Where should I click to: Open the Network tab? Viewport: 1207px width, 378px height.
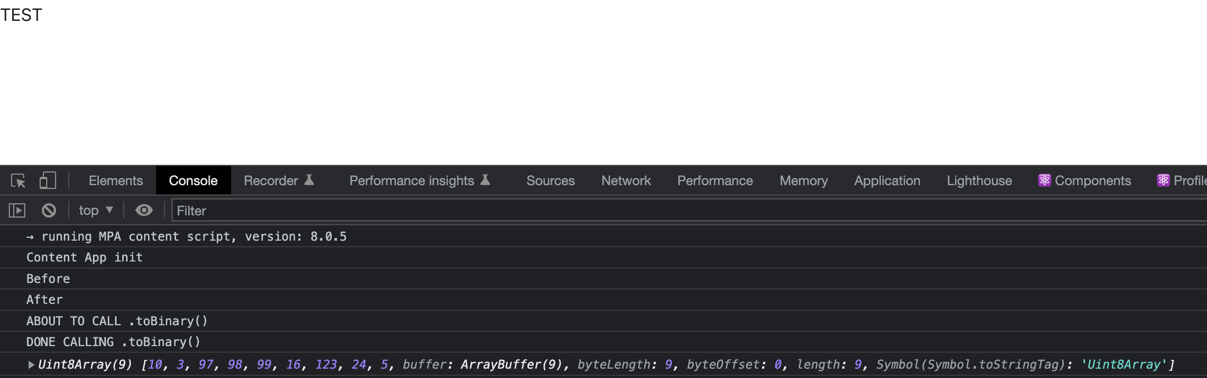coord(626,181)
